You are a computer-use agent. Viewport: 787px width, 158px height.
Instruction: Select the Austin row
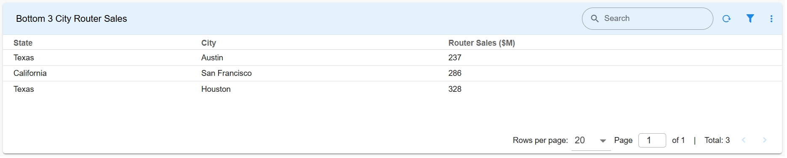[392, 58]
